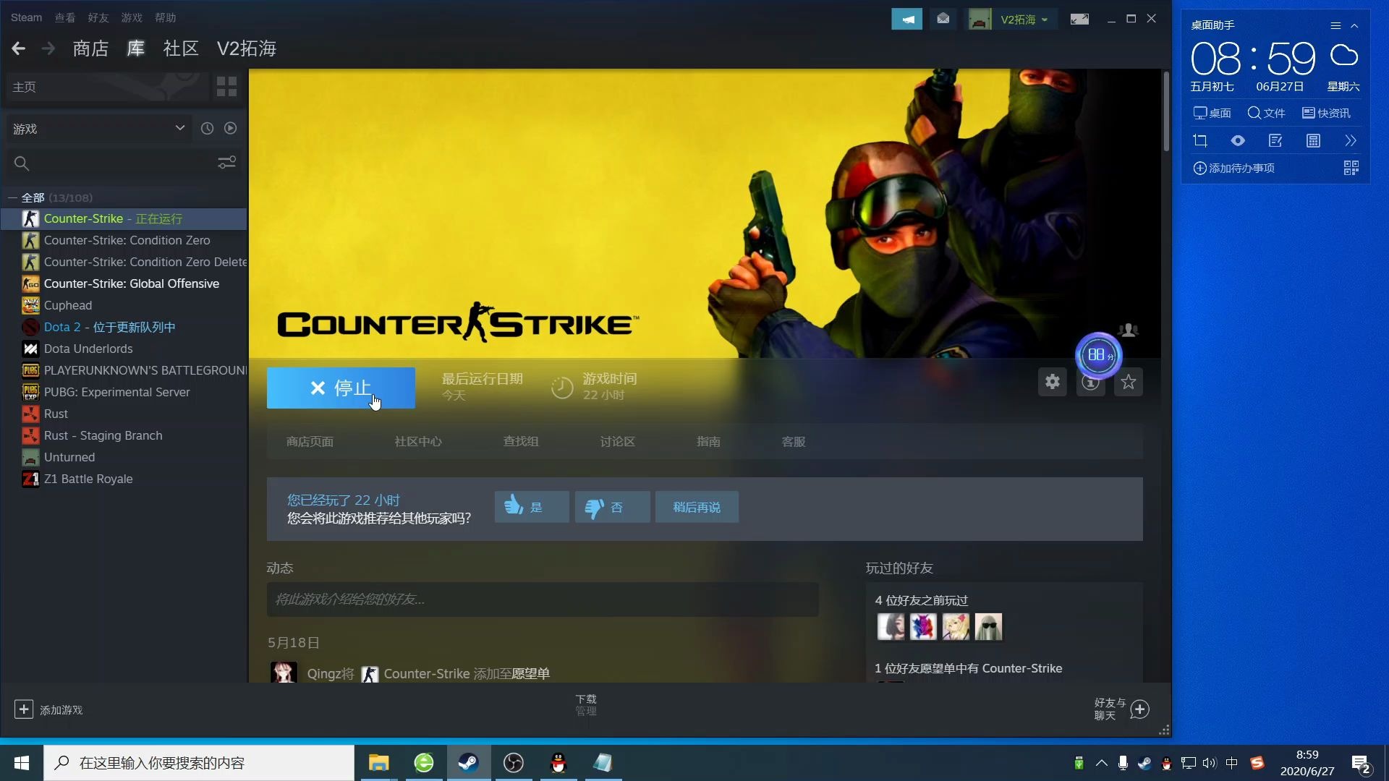
Task: Click the friends-playing icon on the banner
Action: pyautogui.click(x=1128, y=330)
